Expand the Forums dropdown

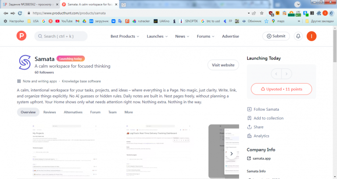coord(205,36)
